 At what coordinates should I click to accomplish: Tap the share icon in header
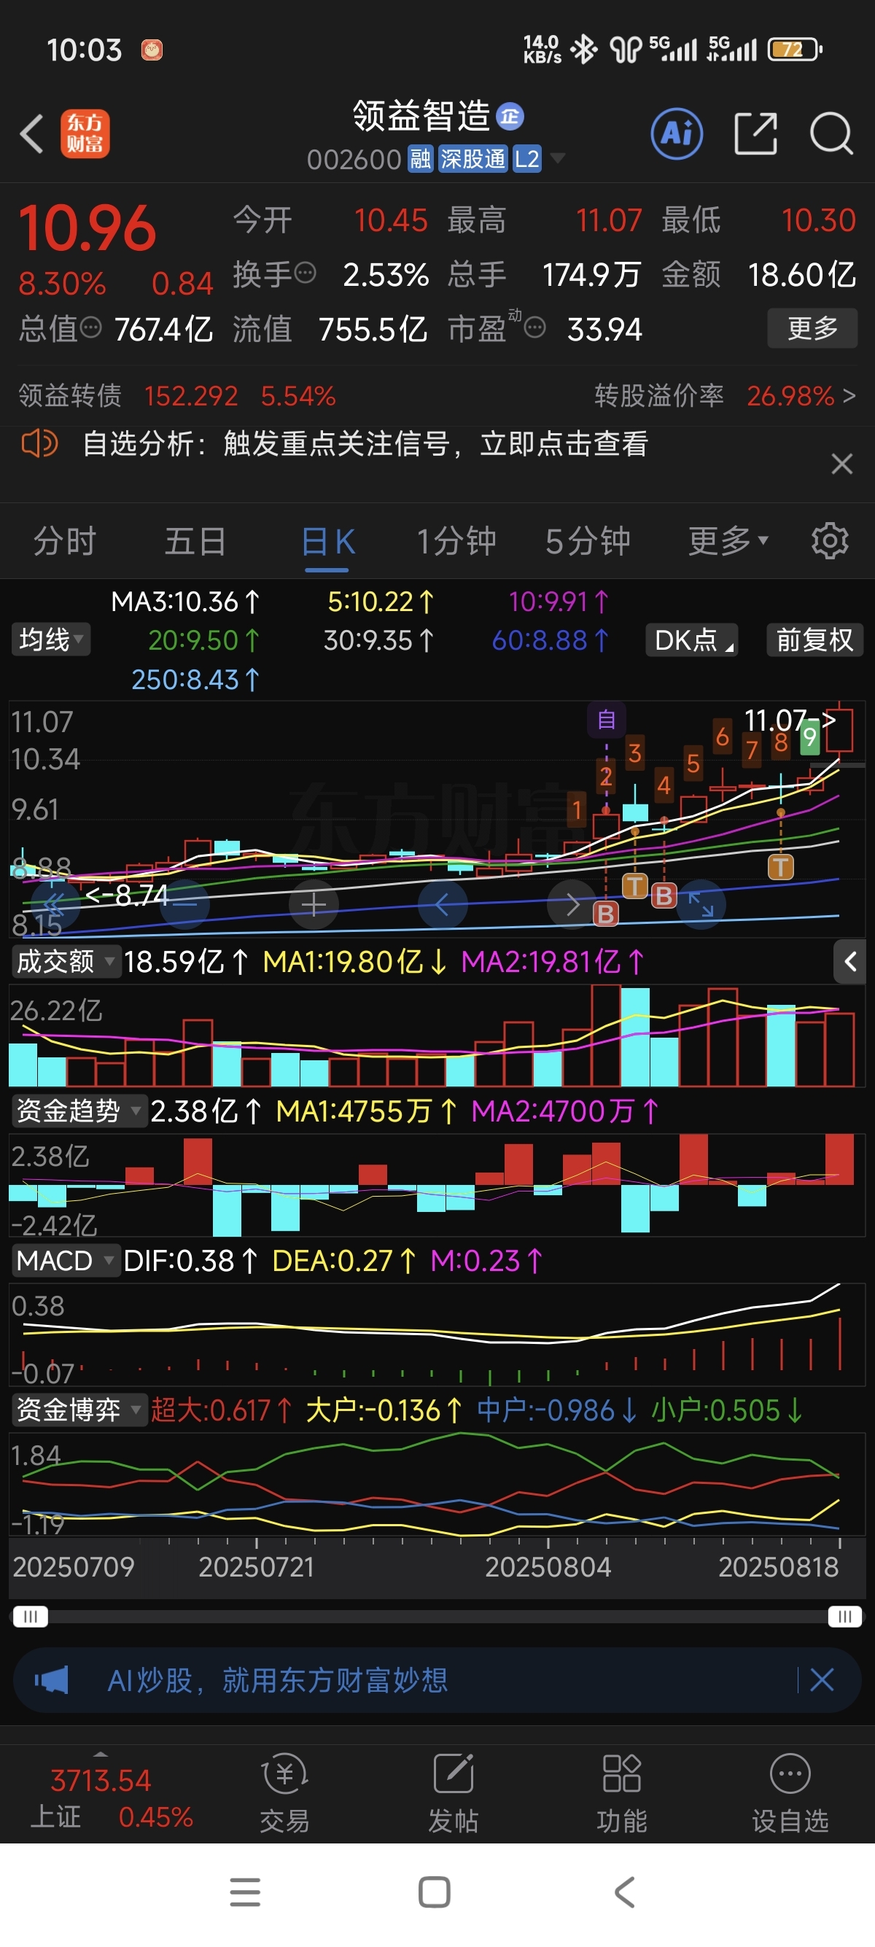tap(755, 133)
